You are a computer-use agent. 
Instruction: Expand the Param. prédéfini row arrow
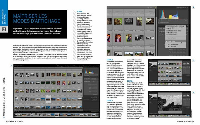187,28
